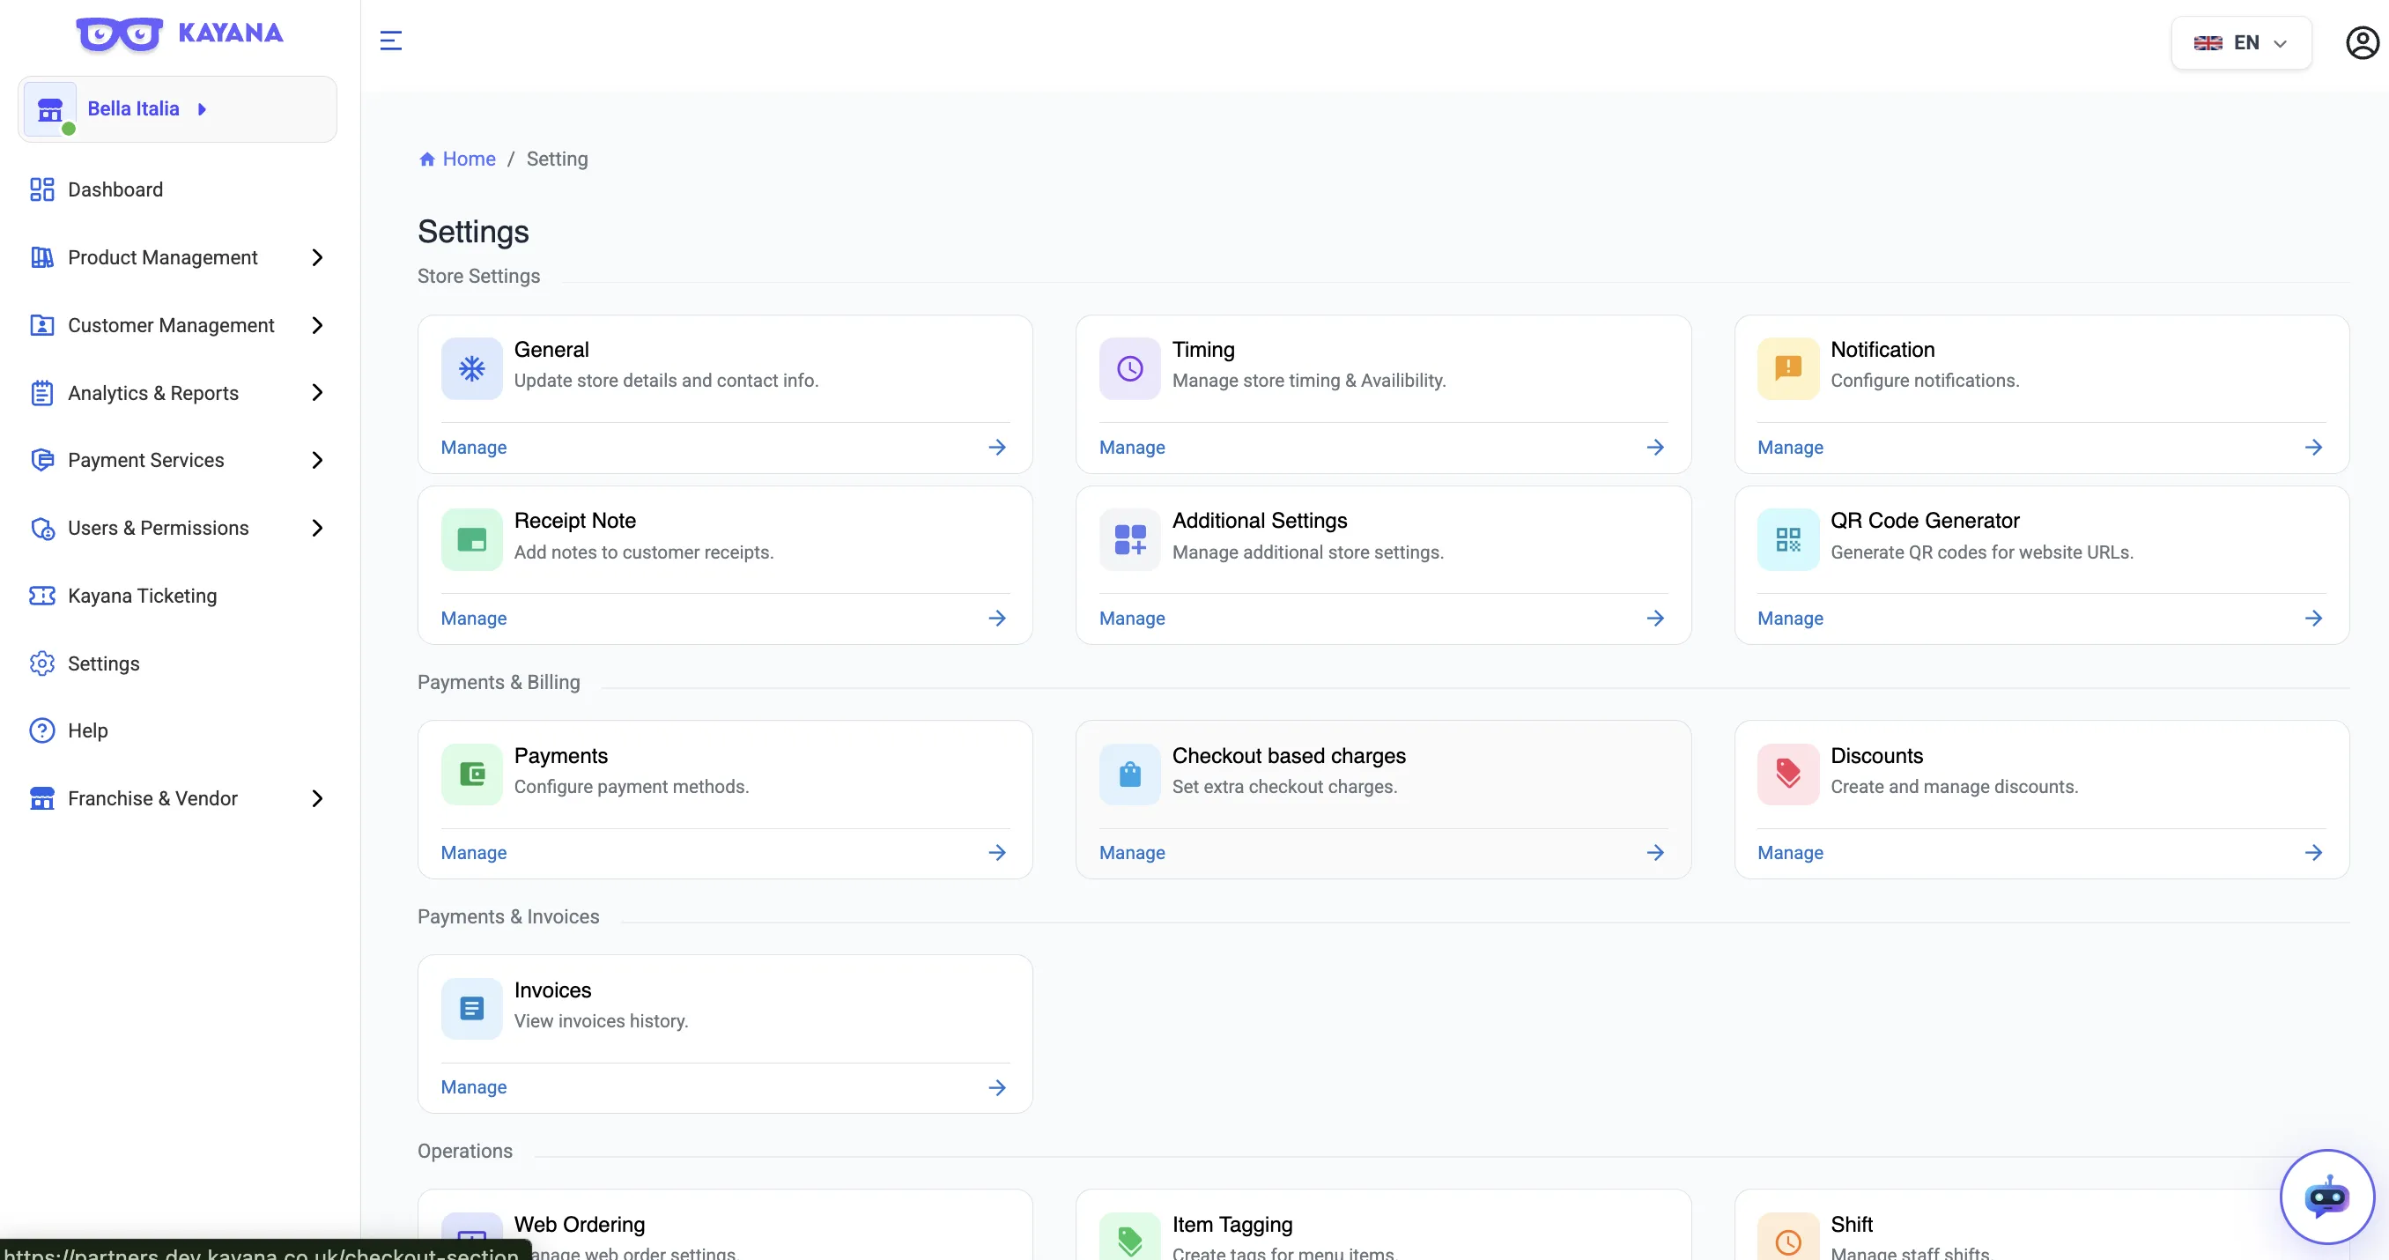The image size is (2389, 1260).
Task: Click Manage under Receipt Note card
Action: 473,618
